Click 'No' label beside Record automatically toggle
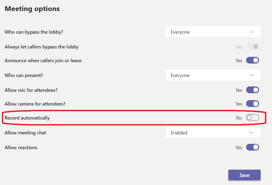This screenshot has width=272, height=185. coord(239,118)
